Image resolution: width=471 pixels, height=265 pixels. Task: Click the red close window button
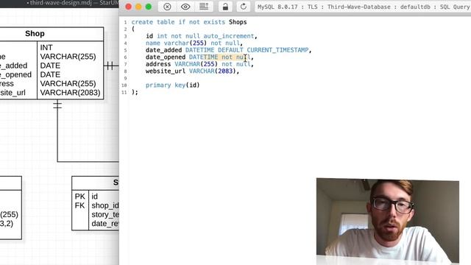click(128, 7)
